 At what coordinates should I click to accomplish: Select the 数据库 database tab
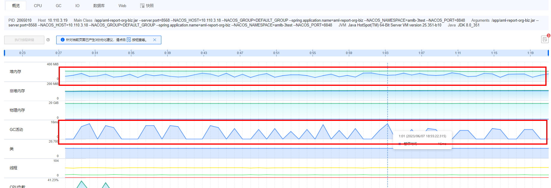pos(99,6)
